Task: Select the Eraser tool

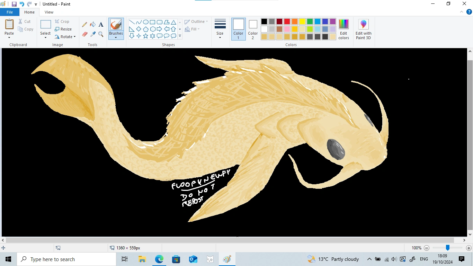Action: [x=84, y=34]
